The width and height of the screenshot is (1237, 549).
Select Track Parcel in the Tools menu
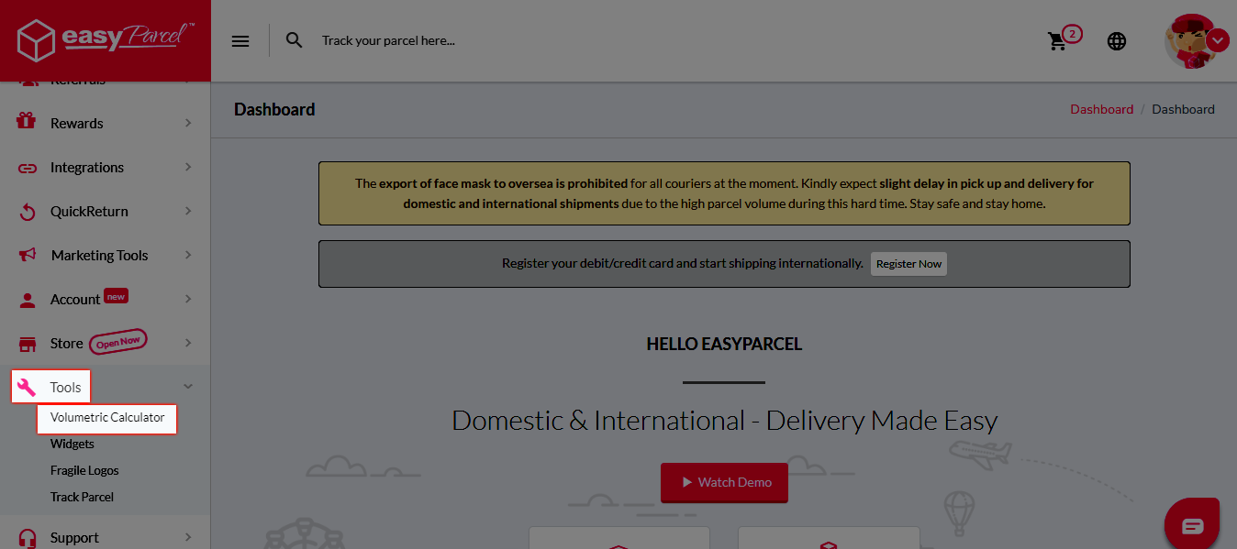click(x=84, y=496)
